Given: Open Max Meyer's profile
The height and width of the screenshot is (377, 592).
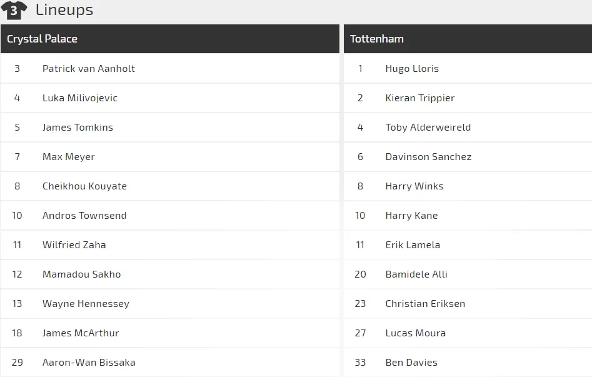Looking at the screenshot, I should (68, 157).
